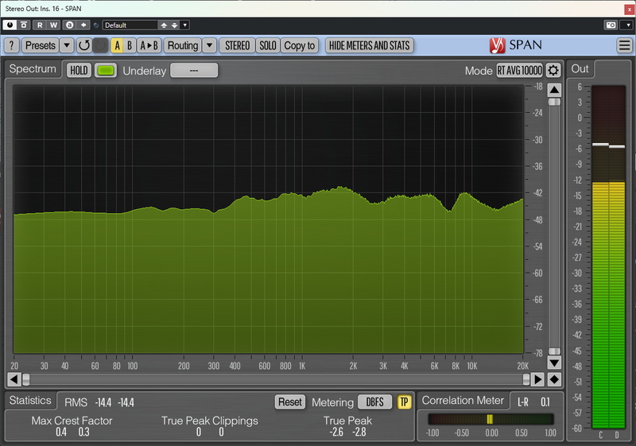The height and width of the screenshot is (446, 636).
Task: Open the hamburger main menu icon
Action: coord(625,45)
